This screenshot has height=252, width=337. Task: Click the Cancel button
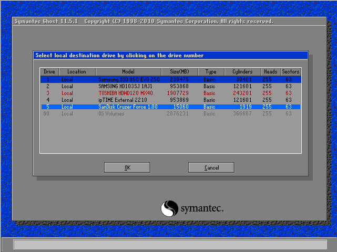211,167
